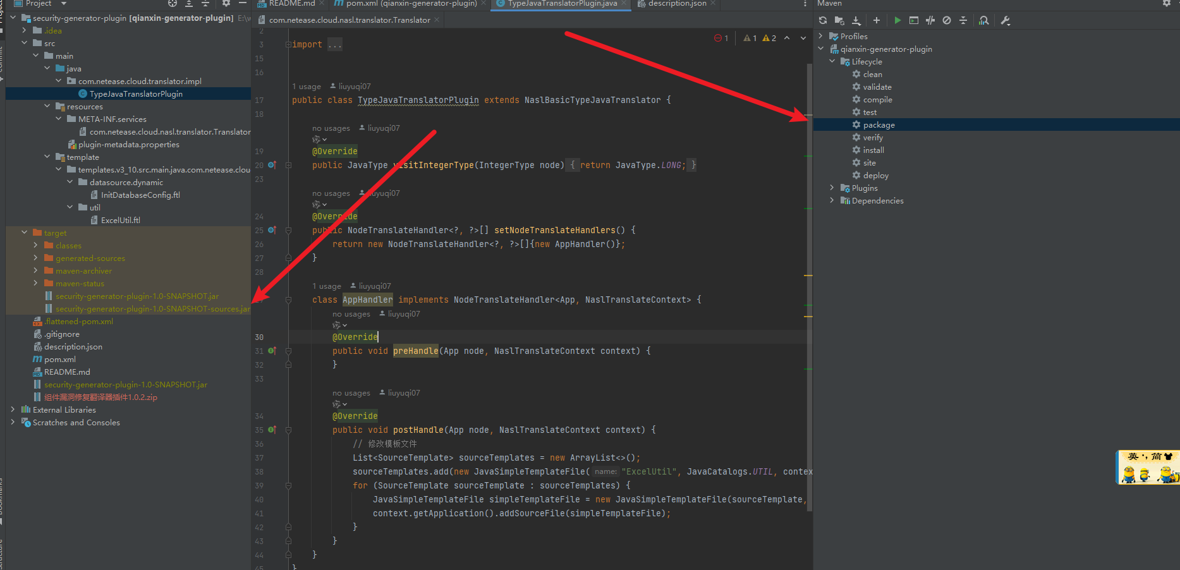Close the Translator services tab
This screenshot has width=1180, height=570.
point(437,20)
